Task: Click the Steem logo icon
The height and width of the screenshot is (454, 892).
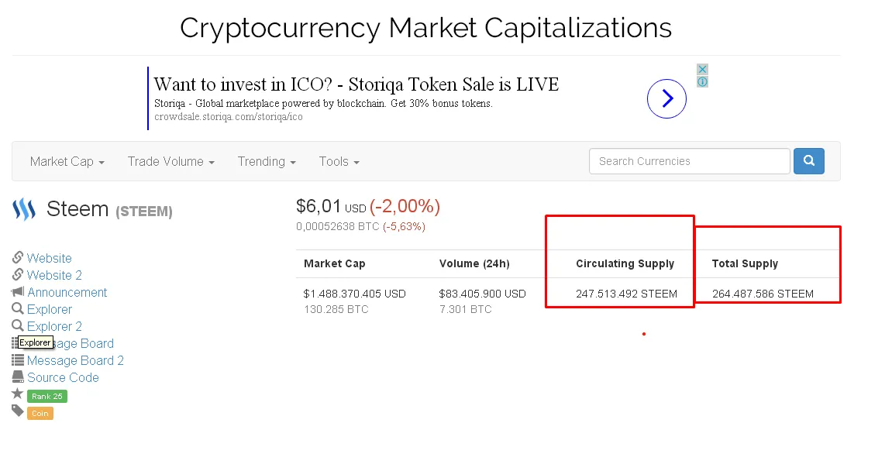Action: 24,209
